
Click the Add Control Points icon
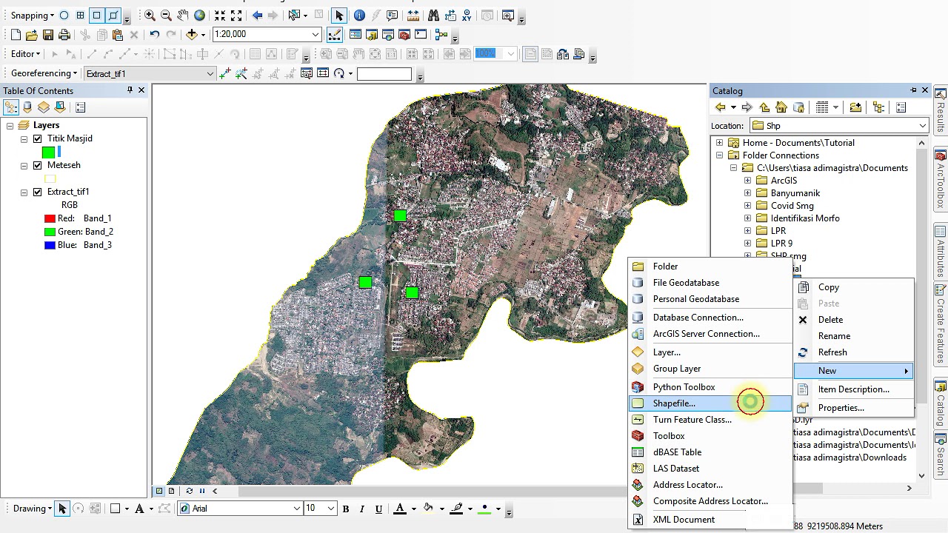(x=224, y=73)
